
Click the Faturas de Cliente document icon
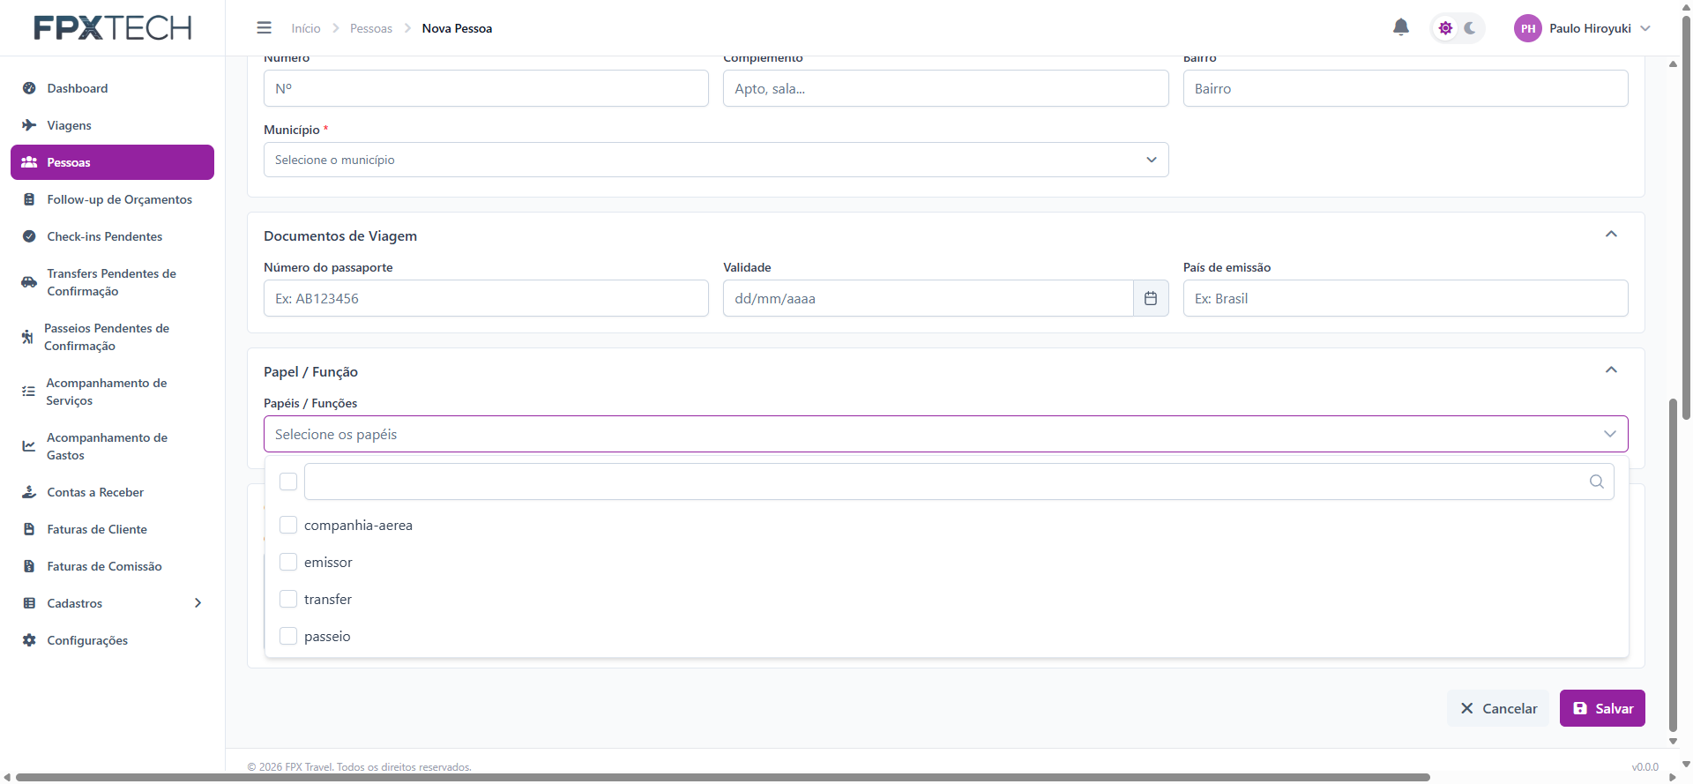click(29, 529)
